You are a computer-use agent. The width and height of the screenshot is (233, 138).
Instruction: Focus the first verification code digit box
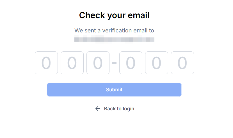pos(46,63)
